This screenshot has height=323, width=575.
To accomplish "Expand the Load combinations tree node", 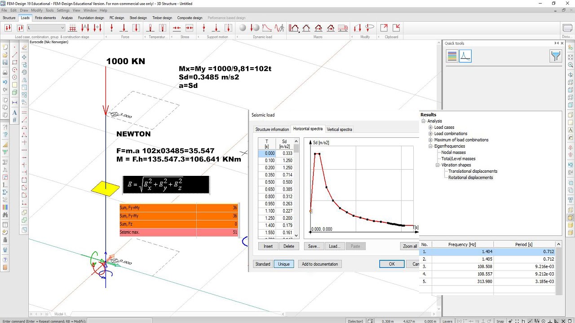I will click(430, 134).
